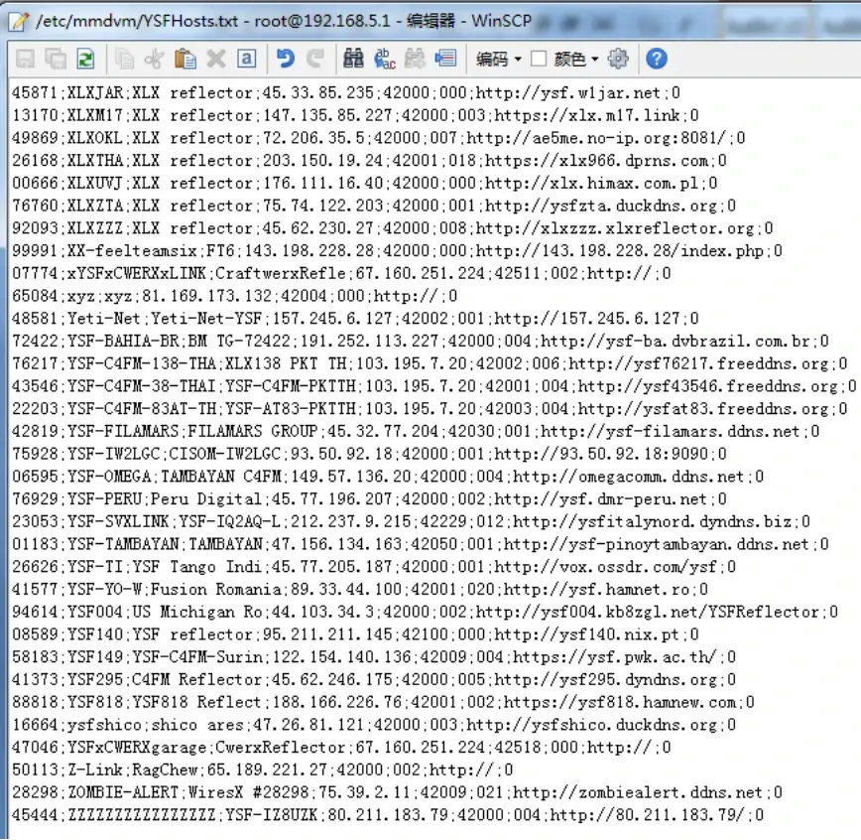Click the line 22203;YSF-C4FM-83AT-TH

tap(430, 408)
